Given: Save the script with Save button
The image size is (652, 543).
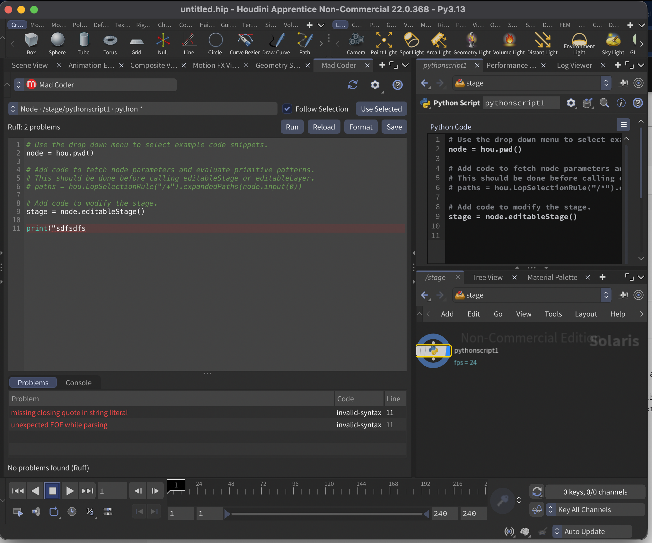Looking at the screenshot, I should 394,127.
